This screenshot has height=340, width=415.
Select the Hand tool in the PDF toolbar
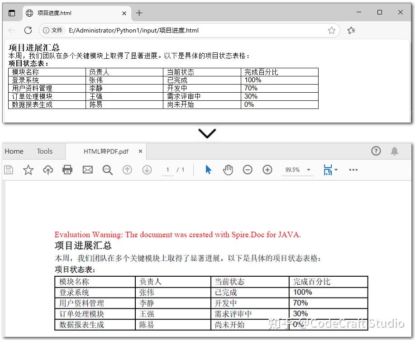tap(228, 170)
